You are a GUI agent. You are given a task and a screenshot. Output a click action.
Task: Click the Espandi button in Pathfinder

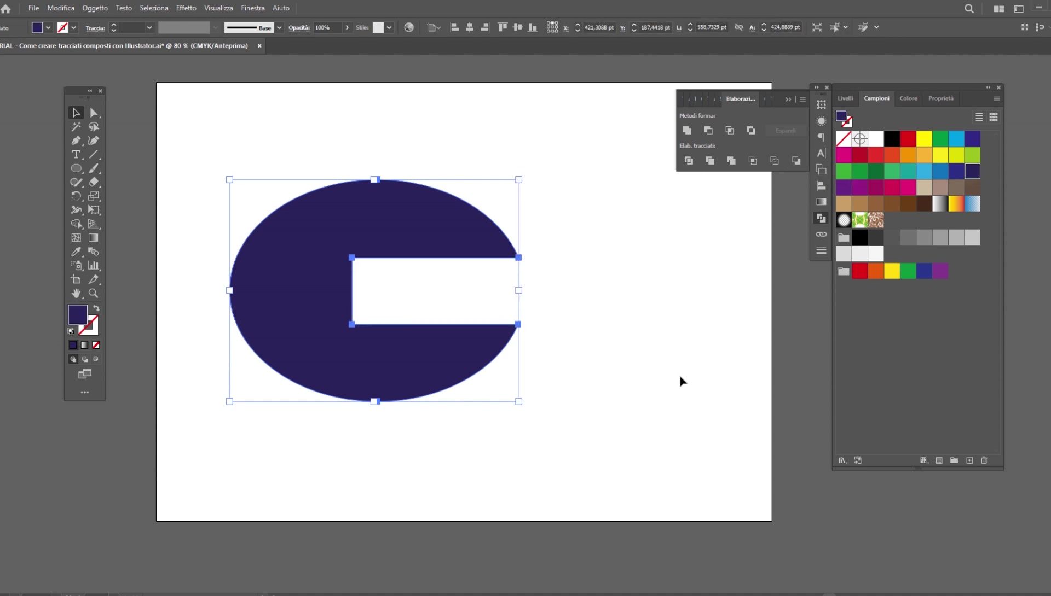786,131
